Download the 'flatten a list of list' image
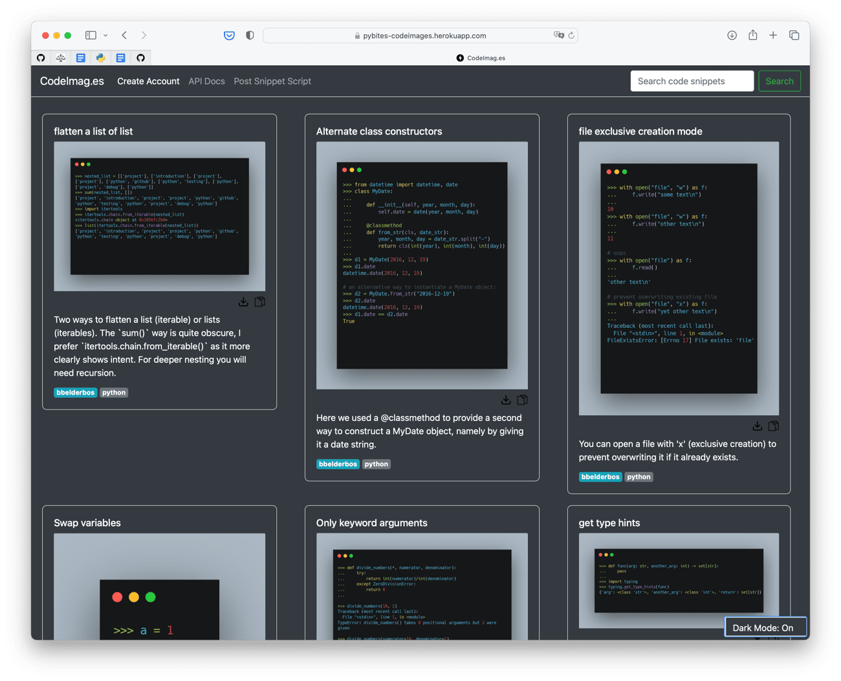Image resolution: width=841 pixels, height=681 pixels. [x=243, y=302]
